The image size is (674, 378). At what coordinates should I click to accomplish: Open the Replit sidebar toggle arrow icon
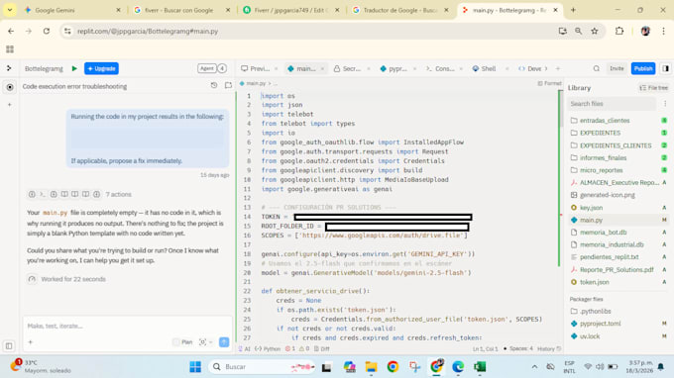coord(9,68)
